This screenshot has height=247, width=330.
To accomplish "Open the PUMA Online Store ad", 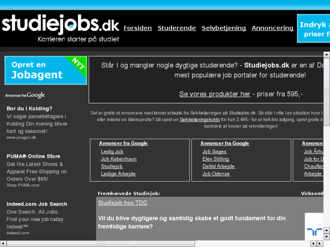I will 33,156.
